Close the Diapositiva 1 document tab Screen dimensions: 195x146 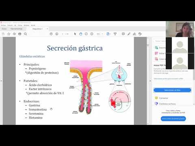coord(47,29)
